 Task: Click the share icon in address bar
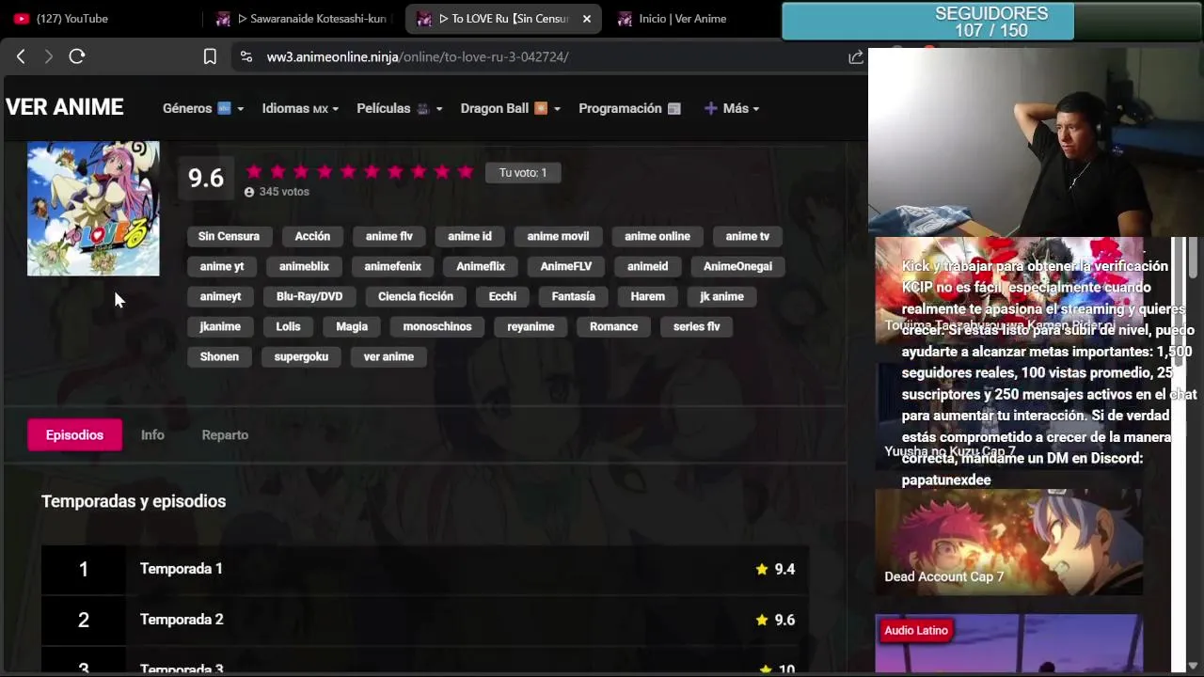(855, 56)
